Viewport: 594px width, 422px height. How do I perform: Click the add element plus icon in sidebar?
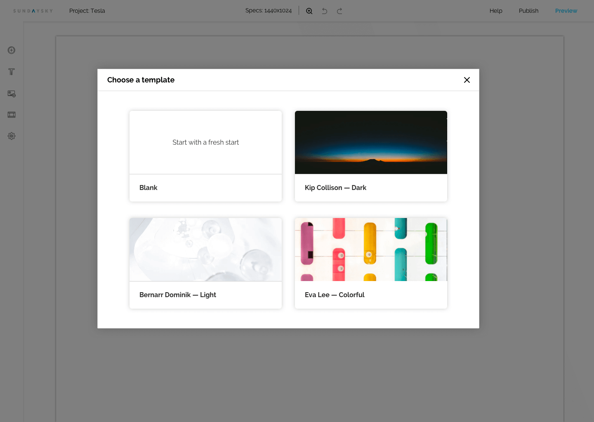12,50
